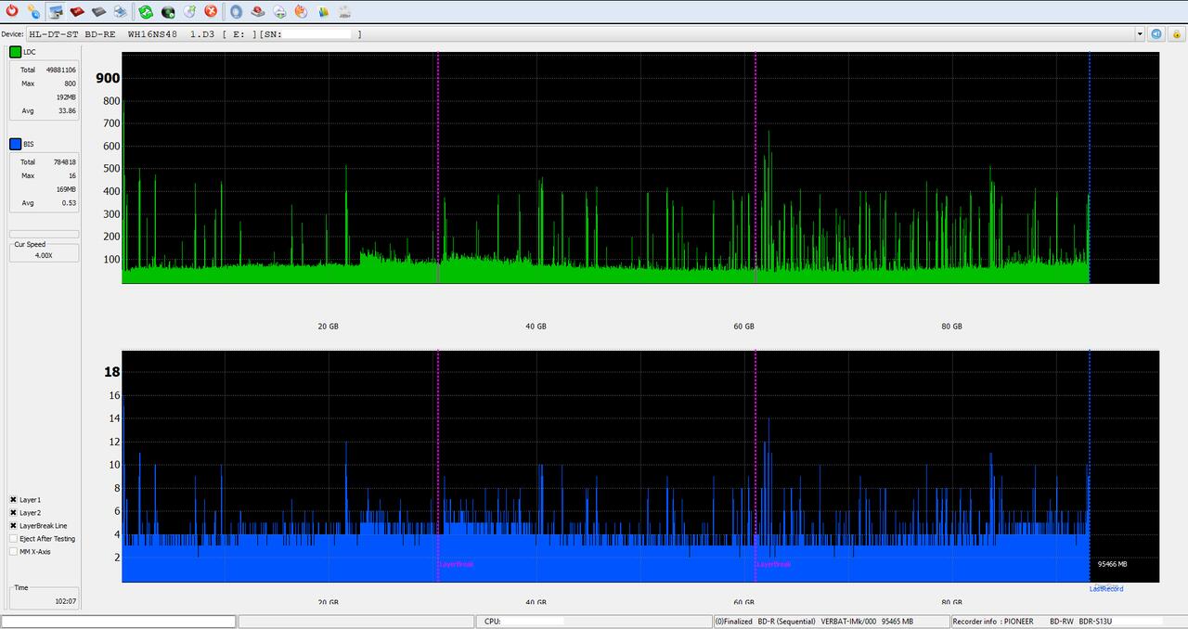This screenshot has width=1188, height=629.
Task: Click the blue BIS color swatch
Action: (x=16, y=144)
